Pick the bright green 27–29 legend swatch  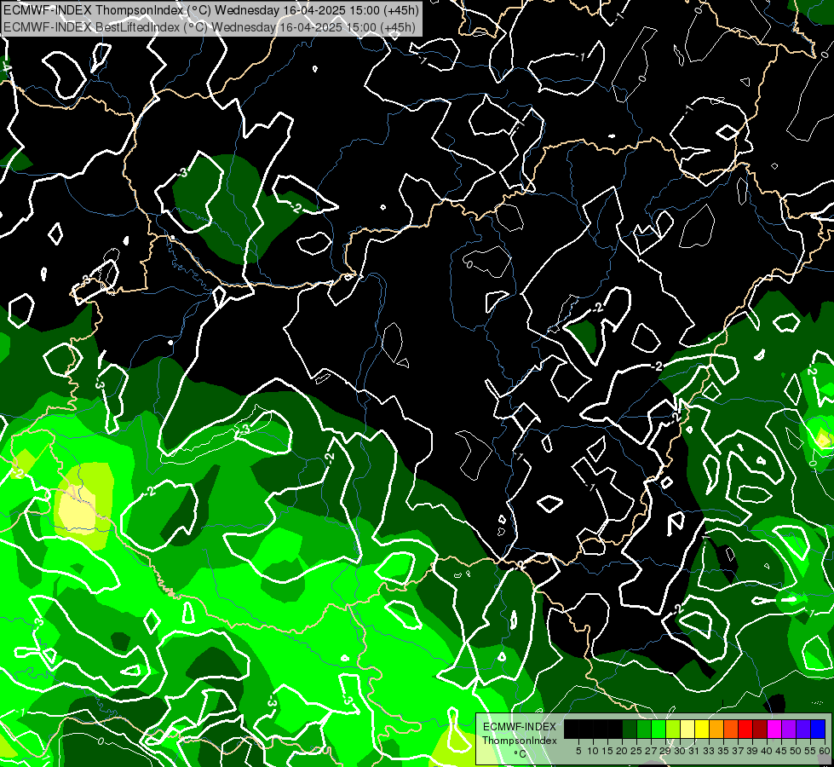tap(659, 730)
